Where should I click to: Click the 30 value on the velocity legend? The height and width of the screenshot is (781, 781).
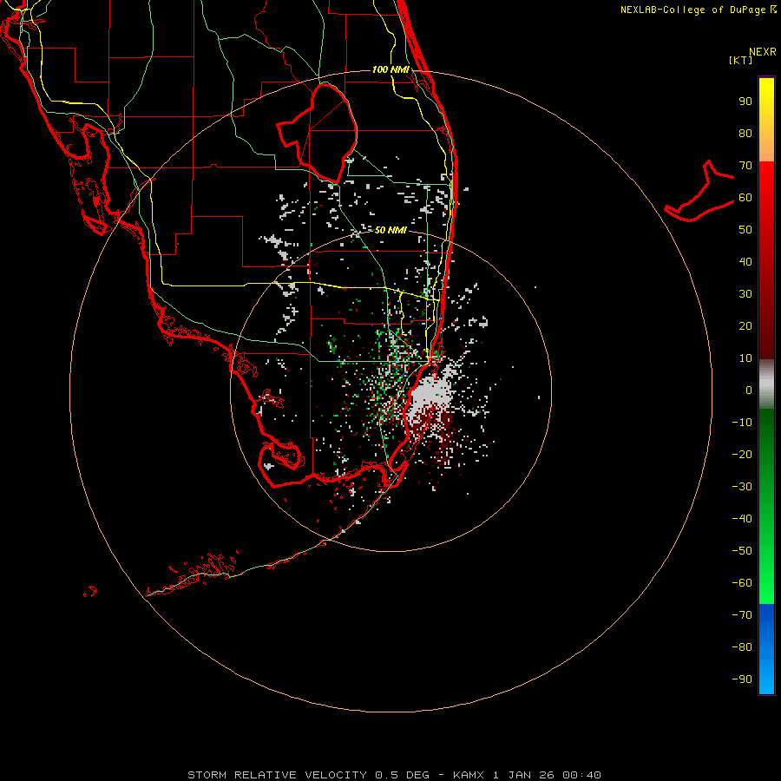click(745, 294)
